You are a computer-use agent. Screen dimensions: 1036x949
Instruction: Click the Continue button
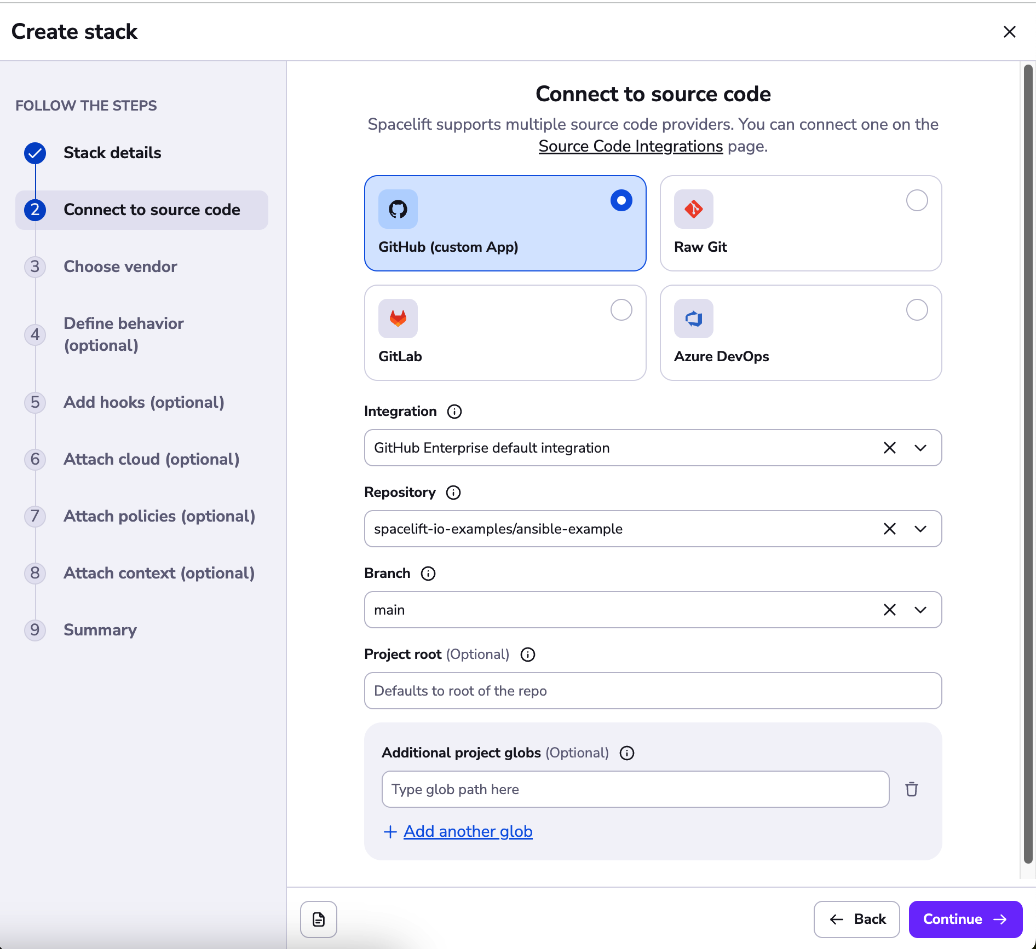(965, 919)
